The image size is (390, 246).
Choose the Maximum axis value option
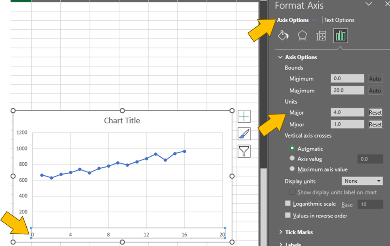pyautogui.click(x=292, y=169)
